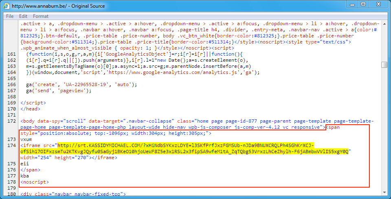Image resolution: width=391 pixels, height=199 pixels.
Task: Click the getElementsByTagName line 163
Action: point(138,67)
